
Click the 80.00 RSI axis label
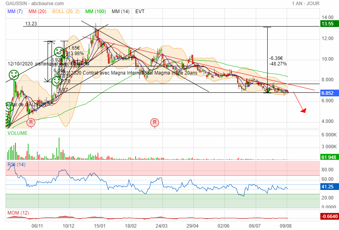pyautogui.click(x=328, y=170)
